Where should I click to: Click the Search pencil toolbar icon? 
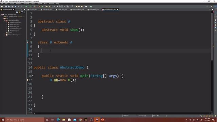(x=50, y=6)
